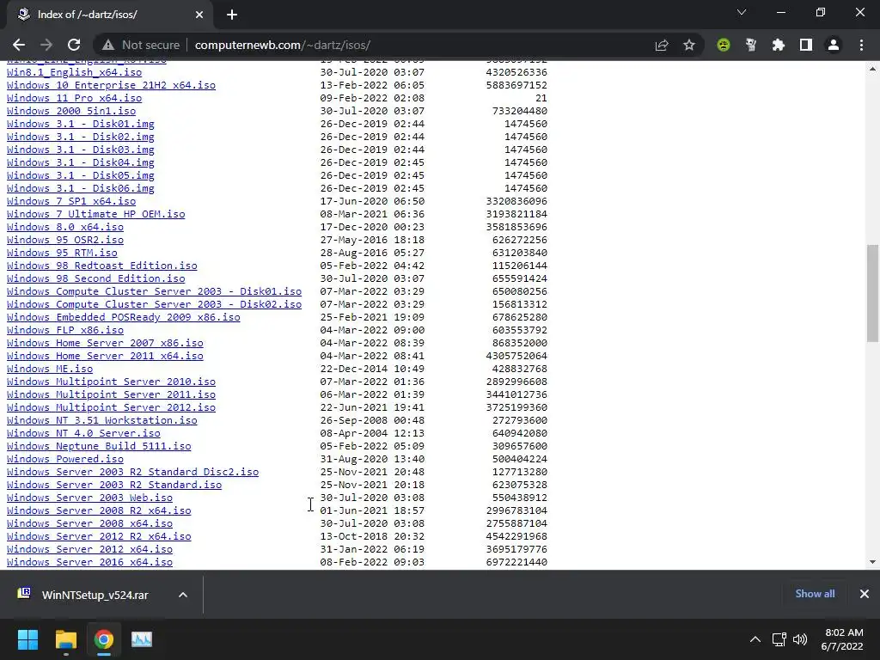The height and width of the screenshot is (660, 880).
Task: Click Compute Cluster Server 2003 Disk02.iso link
Action: (155, 305)
